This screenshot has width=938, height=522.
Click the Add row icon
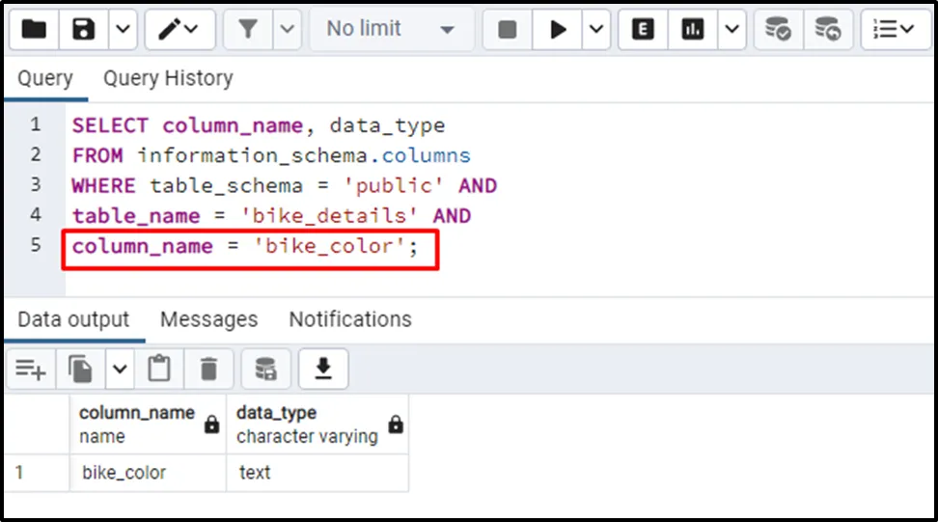click(30, 369)
